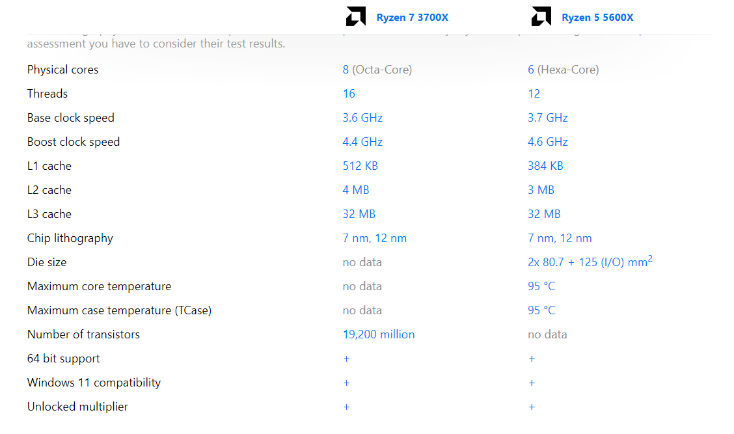This screenshot has width=734, height=434.
Task: Click the AMD logo beside Ryzen 5 5600X
Action: tap(541, 16)
